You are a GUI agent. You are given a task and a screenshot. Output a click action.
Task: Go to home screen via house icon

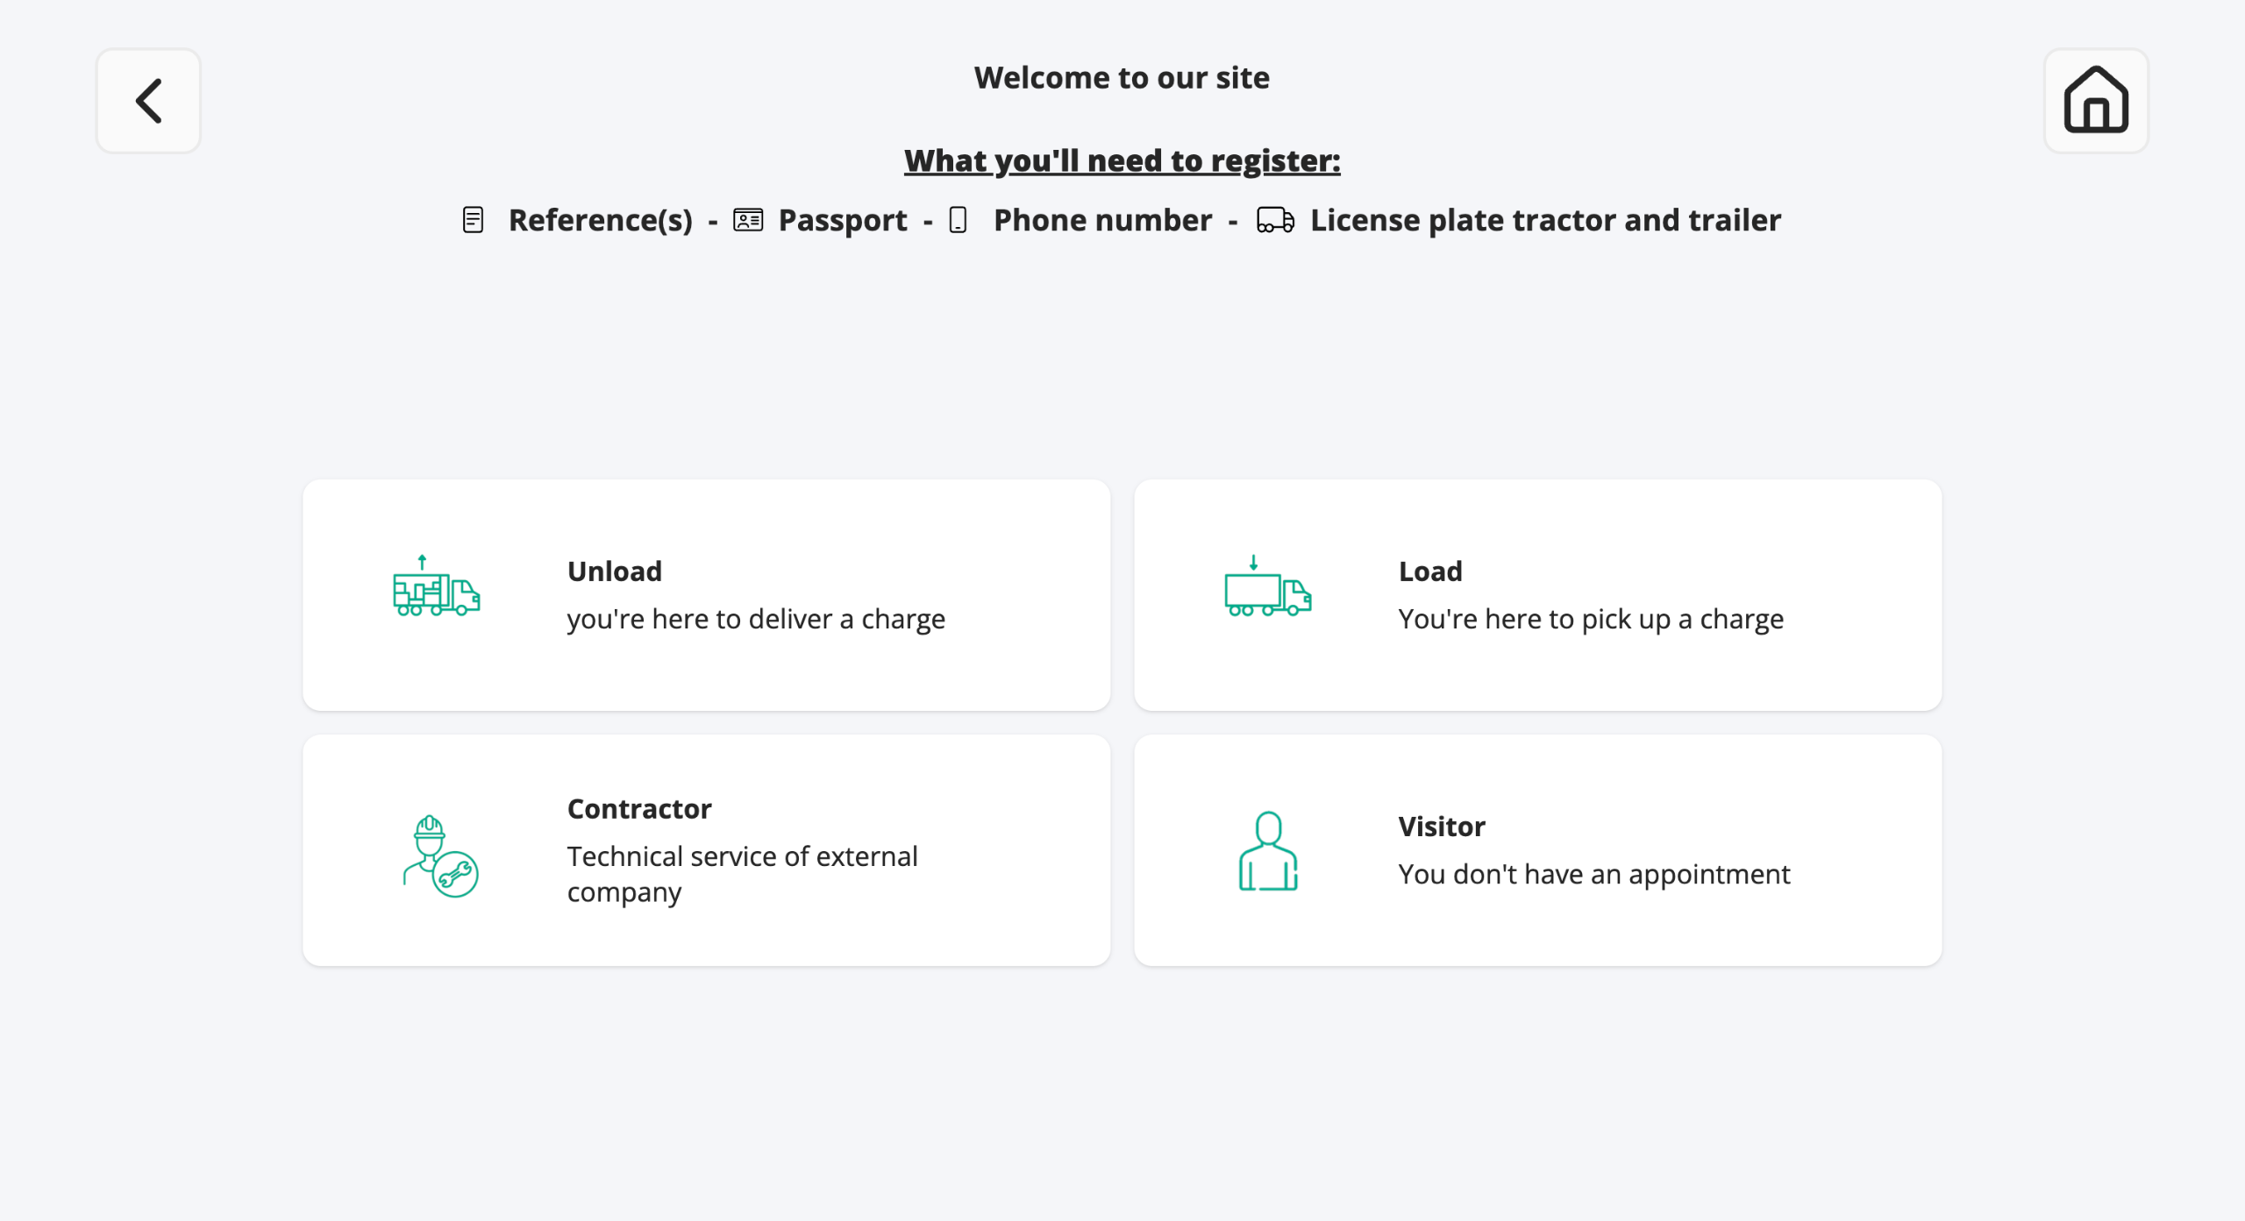pyautogui.click(x=2095, y=101)
